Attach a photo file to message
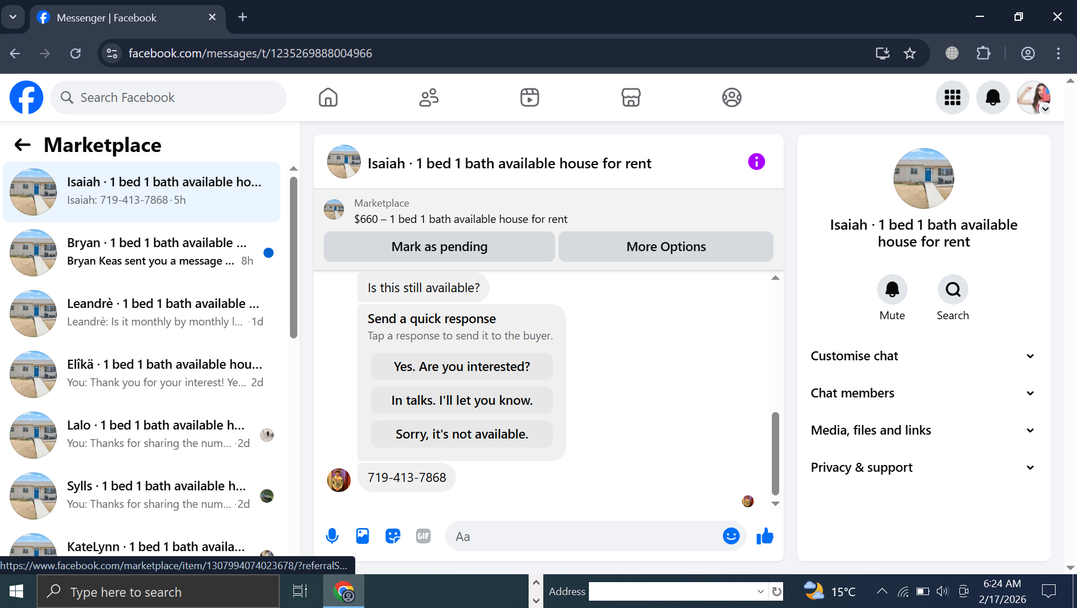Screen dimensions: 1077x608 point(363,536)
